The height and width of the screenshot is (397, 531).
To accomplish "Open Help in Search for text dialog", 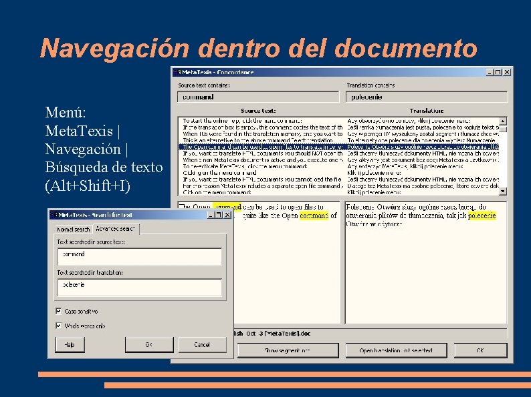I will [x=70, y=345].
